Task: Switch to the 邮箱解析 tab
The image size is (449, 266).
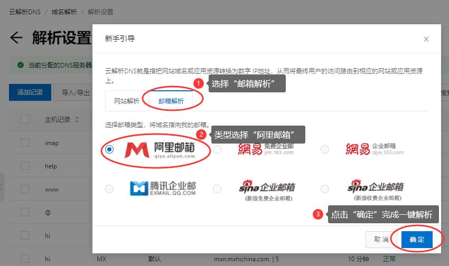Action: coord(171,101)
